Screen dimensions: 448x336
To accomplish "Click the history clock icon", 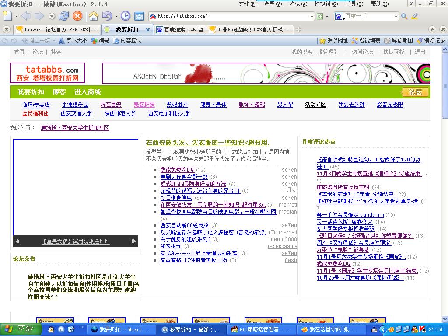I will click(126, 16).
